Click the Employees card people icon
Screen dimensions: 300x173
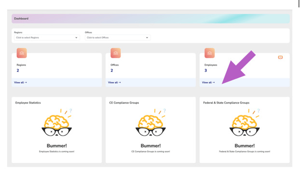(x=209, y=53)
